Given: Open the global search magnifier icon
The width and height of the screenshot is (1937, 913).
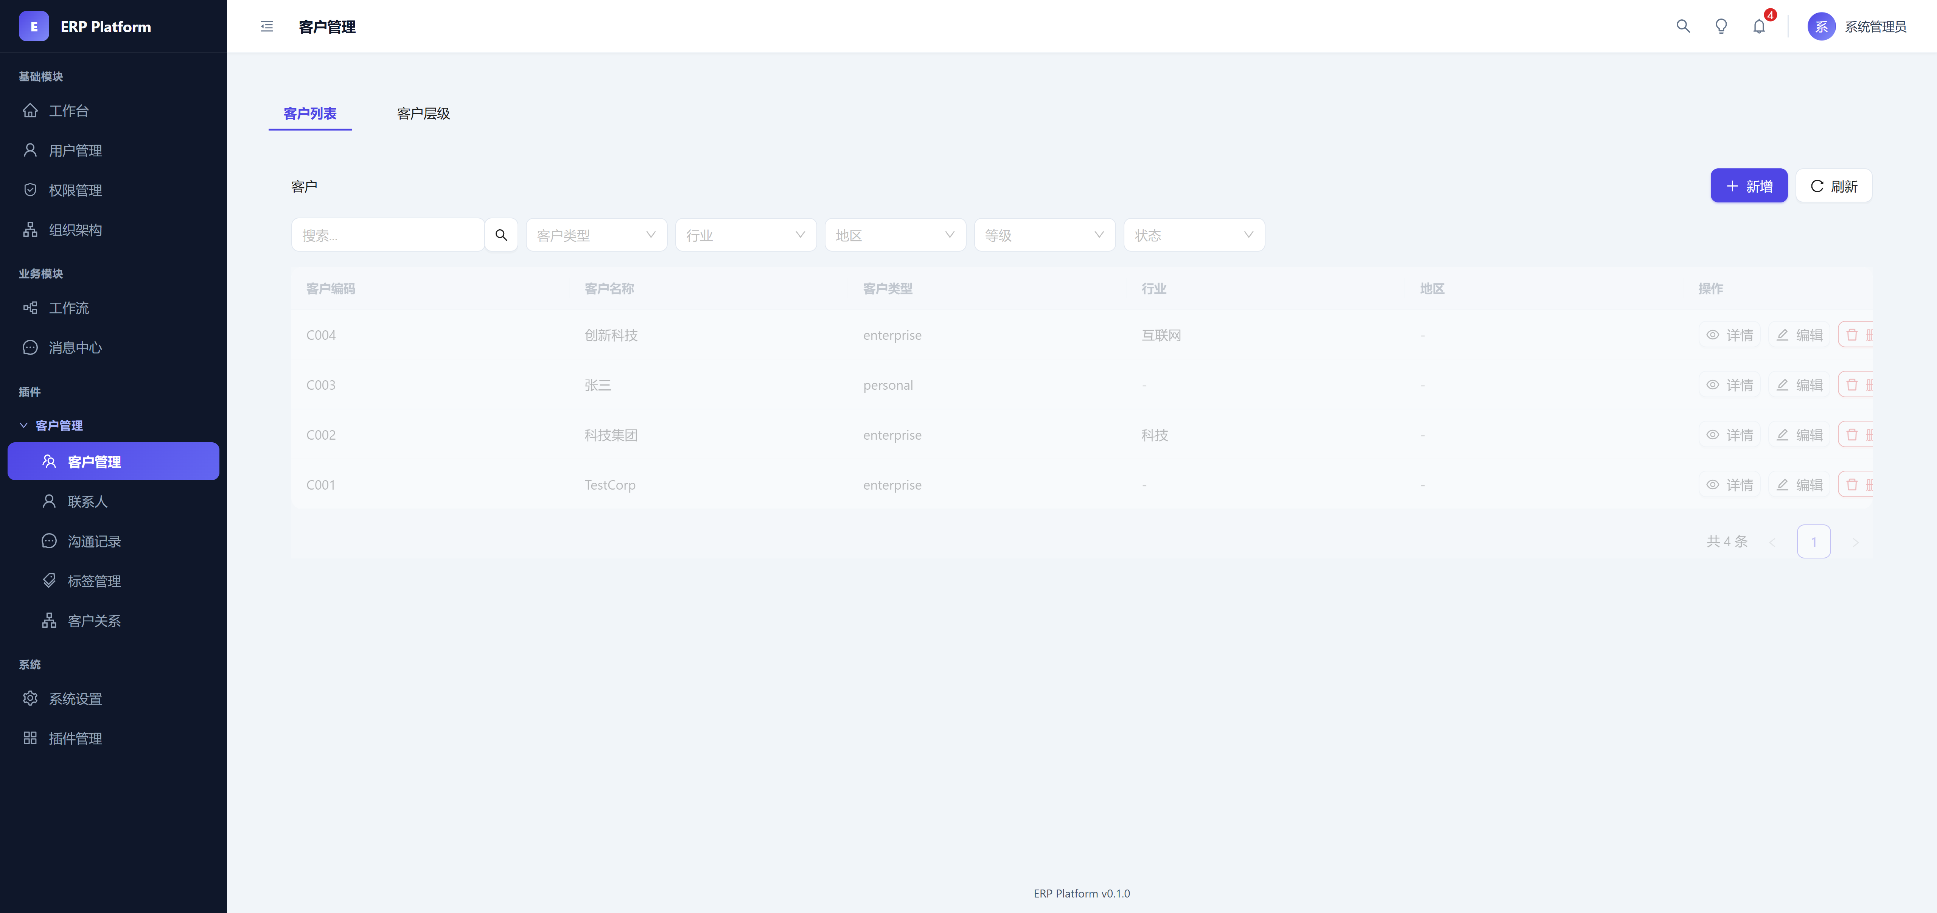Looking at the screenshot, I should coord(1683,27).
